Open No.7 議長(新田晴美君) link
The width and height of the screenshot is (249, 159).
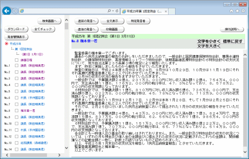[33, 104]
